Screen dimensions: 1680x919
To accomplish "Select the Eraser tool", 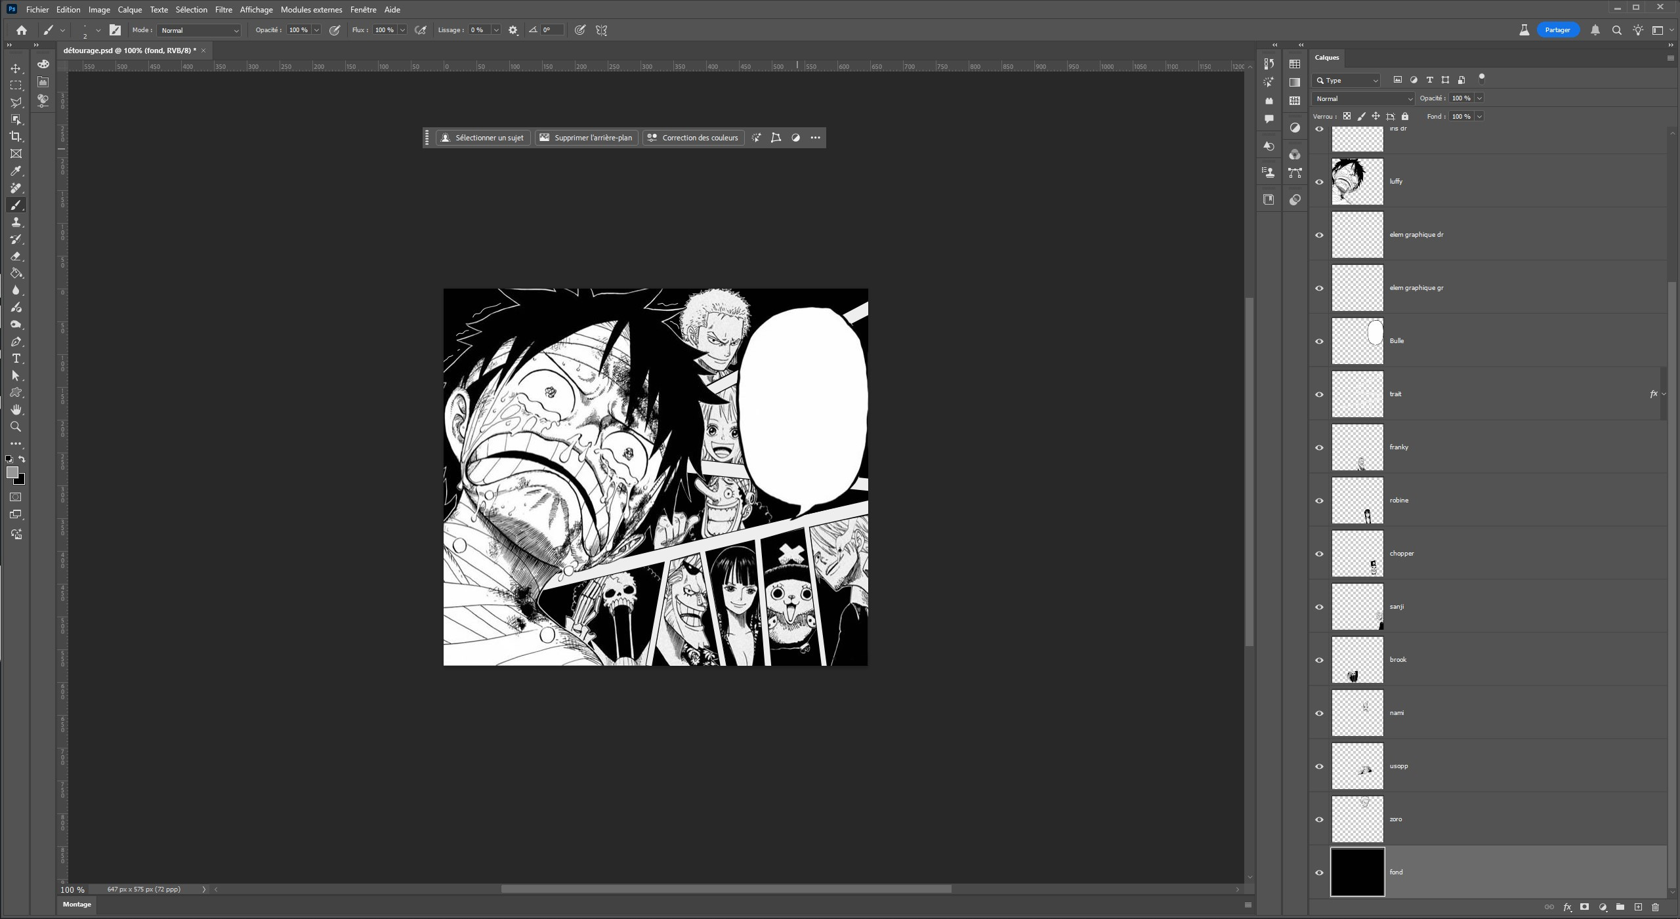I will 16,256.
